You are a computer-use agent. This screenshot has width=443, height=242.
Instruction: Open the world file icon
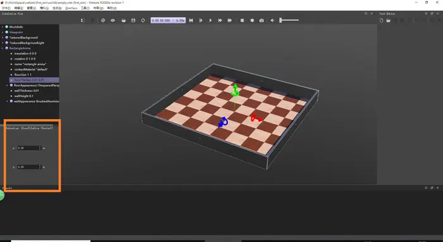click(123, 20)
